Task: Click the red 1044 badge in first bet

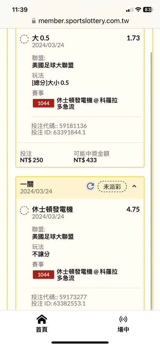Action: pos(44,103)
